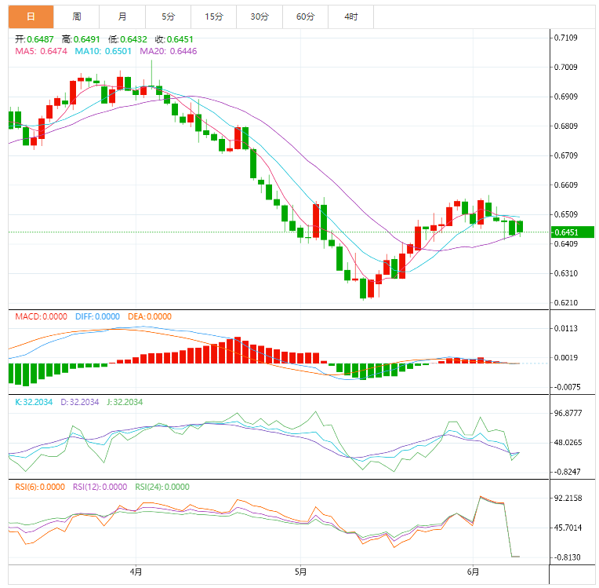Click the 45.7014 RSI axis label
This screenshot has width=599, height=588.
coord(568,528)
